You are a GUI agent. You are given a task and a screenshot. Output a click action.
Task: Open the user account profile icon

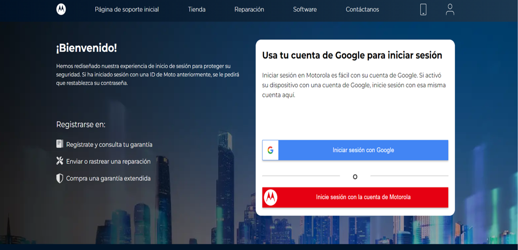(x=450, y=9)
